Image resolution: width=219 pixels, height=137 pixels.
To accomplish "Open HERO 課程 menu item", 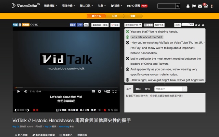I will [137, 6].
